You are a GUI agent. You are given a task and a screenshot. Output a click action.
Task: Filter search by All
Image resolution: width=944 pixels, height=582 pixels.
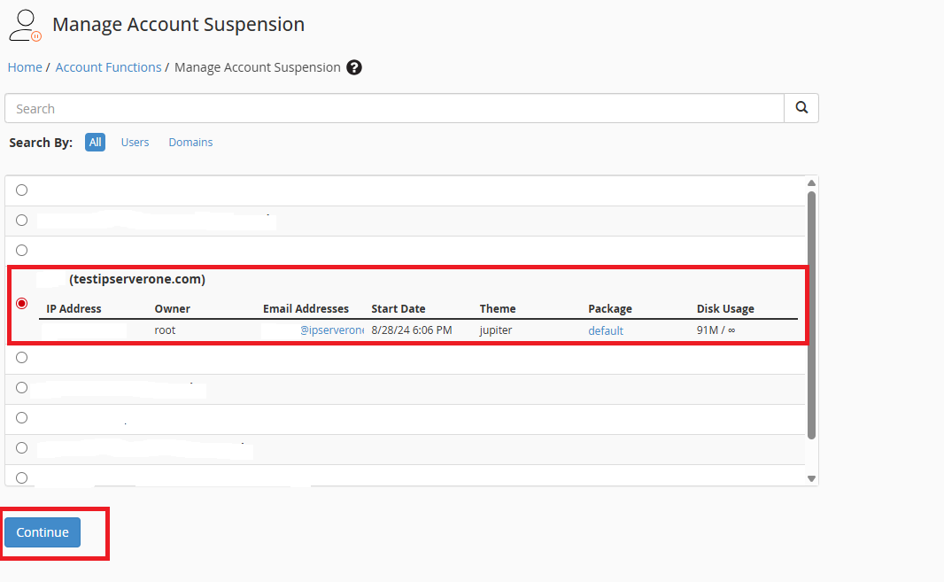(x=95, y=142)
